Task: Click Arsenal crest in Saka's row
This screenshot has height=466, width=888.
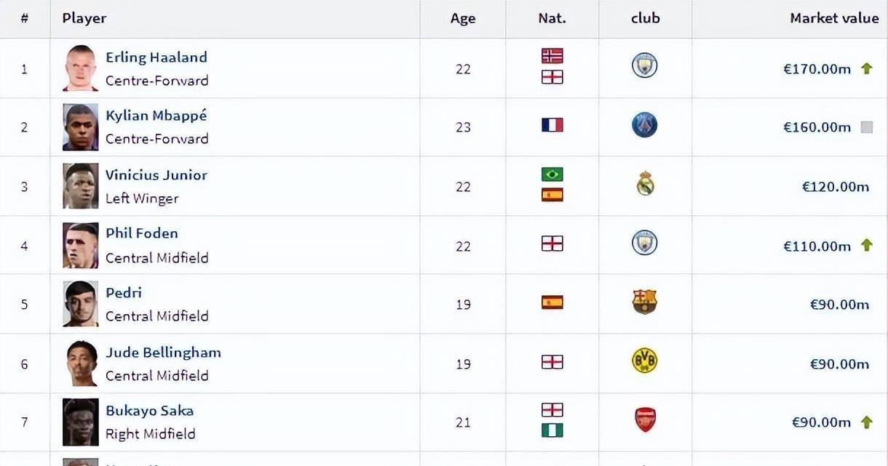Action: (645, 419)
